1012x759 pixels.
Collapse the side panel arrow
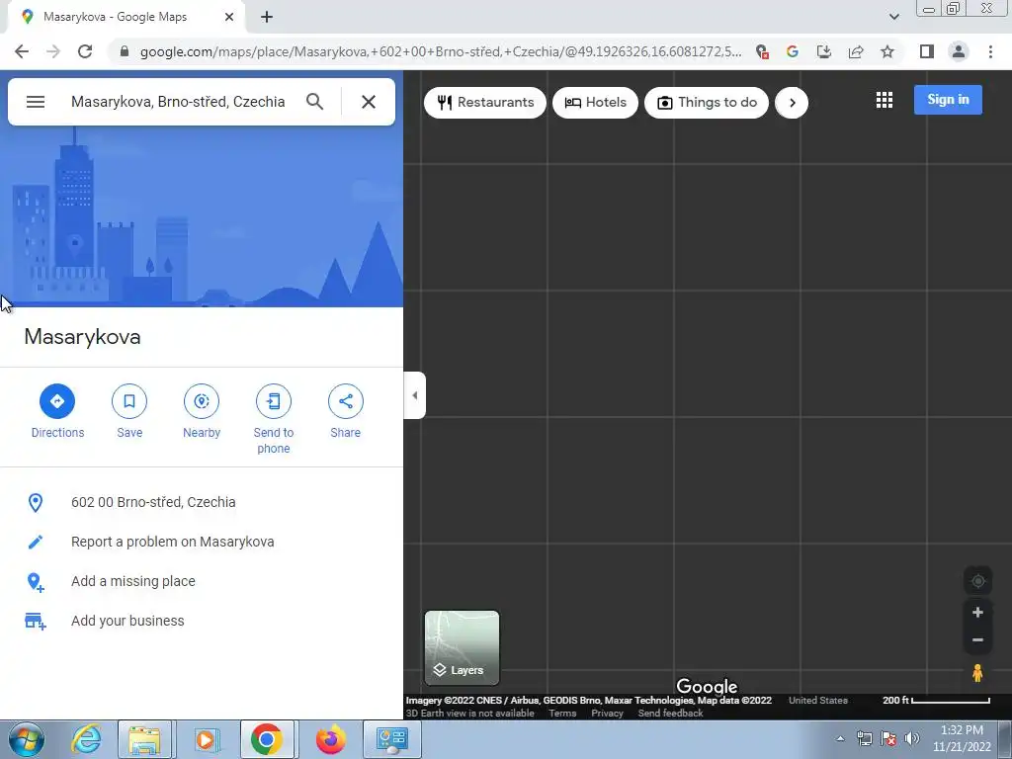[x=414, y=395]
